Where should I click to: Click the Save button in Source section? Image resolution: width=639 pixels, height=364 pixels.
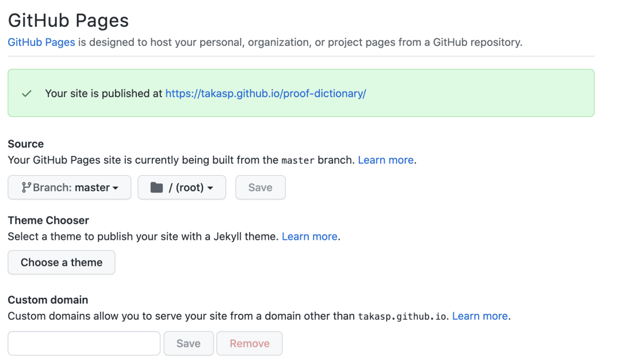click(x=260, y=188)
